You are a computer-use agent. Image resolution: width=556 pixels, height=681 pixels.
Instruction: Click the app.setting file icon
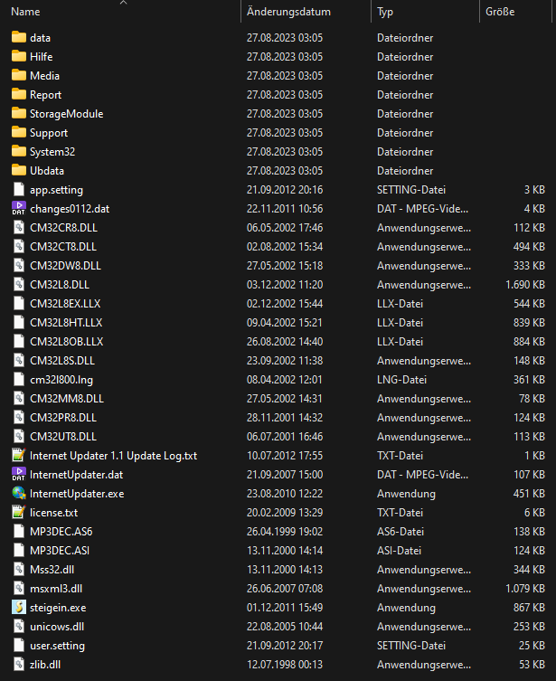tap(19, 190)
